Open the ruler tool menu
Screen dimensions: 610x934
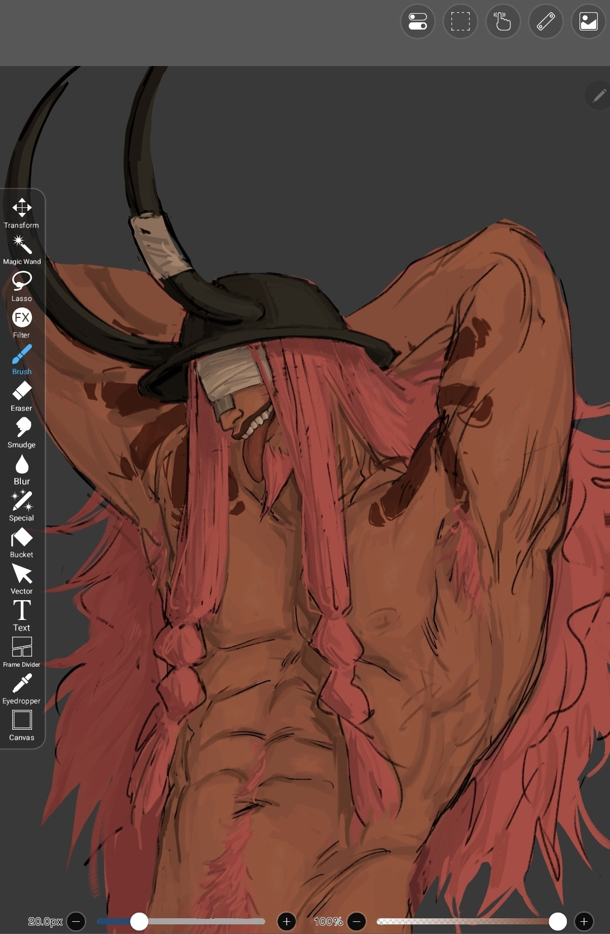[x=546, y=21]
